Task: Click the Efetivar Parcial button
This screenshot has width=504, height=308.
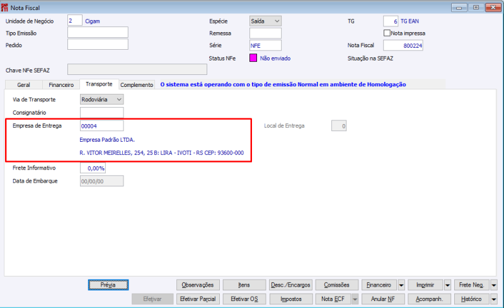Action: pos(198,299)
